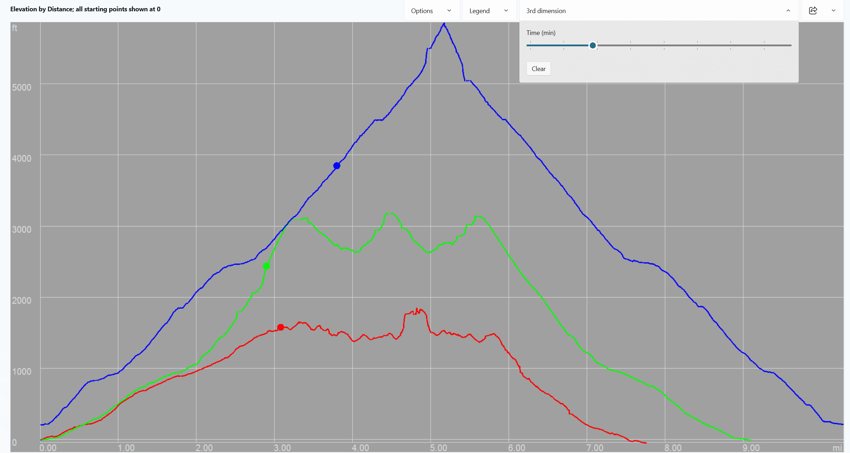
Task: Click the far right end of slider track
Action: point(790,45)
